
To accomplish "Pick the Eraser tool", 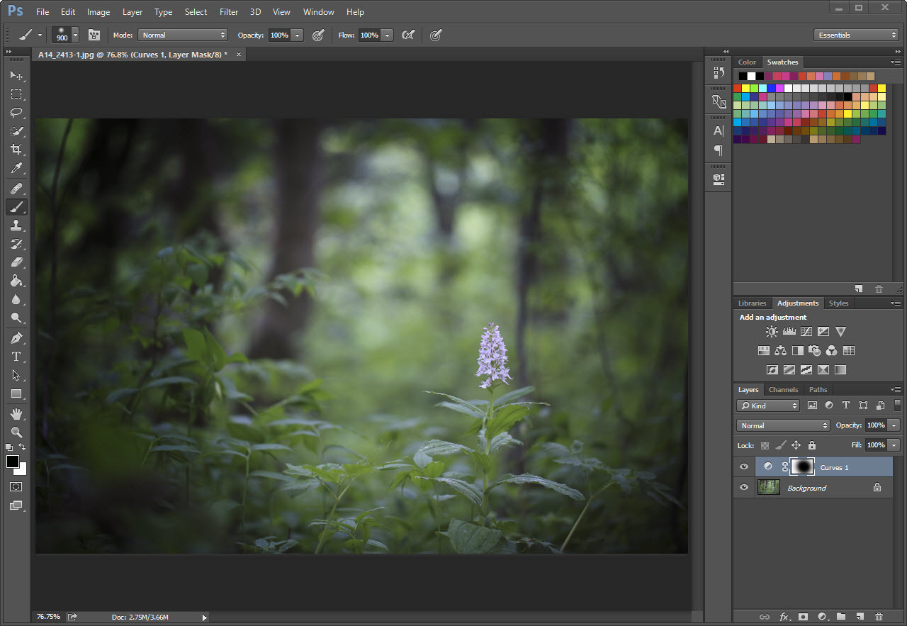I will tap(16, 262).
